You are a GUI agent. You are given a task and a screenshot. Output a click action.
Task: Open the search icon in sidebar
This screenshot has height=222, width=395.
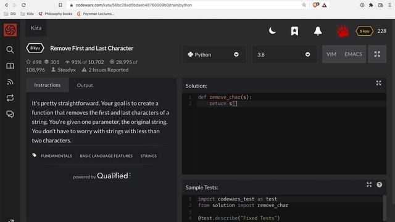(x=10, y=49)
